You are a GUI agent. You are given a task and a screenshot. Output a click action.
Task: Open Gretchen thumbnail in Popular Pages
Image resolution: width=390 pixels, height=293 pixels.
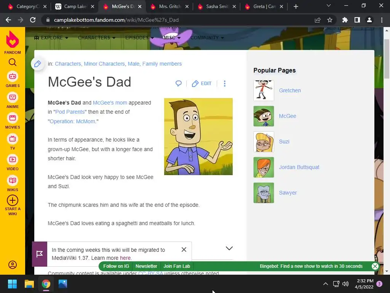pyautogui.click(x=264, y=90)
